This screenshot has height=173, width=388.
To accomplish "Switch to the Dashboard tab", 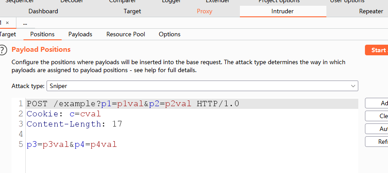I will [43, 12].
